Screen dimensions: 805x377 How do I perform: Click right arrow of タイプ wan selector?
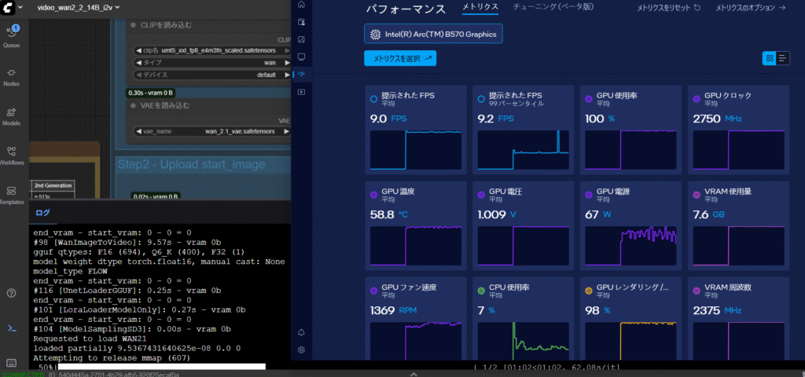pyautogui.click(x=286, y=63)
